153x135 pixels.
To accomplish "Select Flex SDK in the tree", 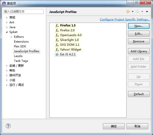I will (x=20, y=46).
